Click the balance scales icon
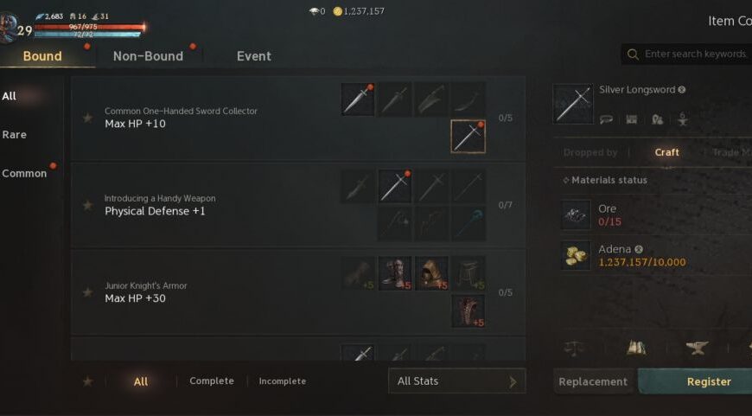The width and height of the screenshot is (752, 416). pos(574,348)
